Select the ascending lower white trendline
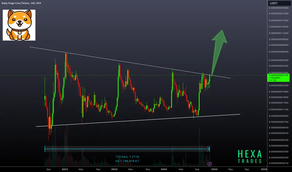Viewport: 292px width, 172px height. [x=138, y=120]
